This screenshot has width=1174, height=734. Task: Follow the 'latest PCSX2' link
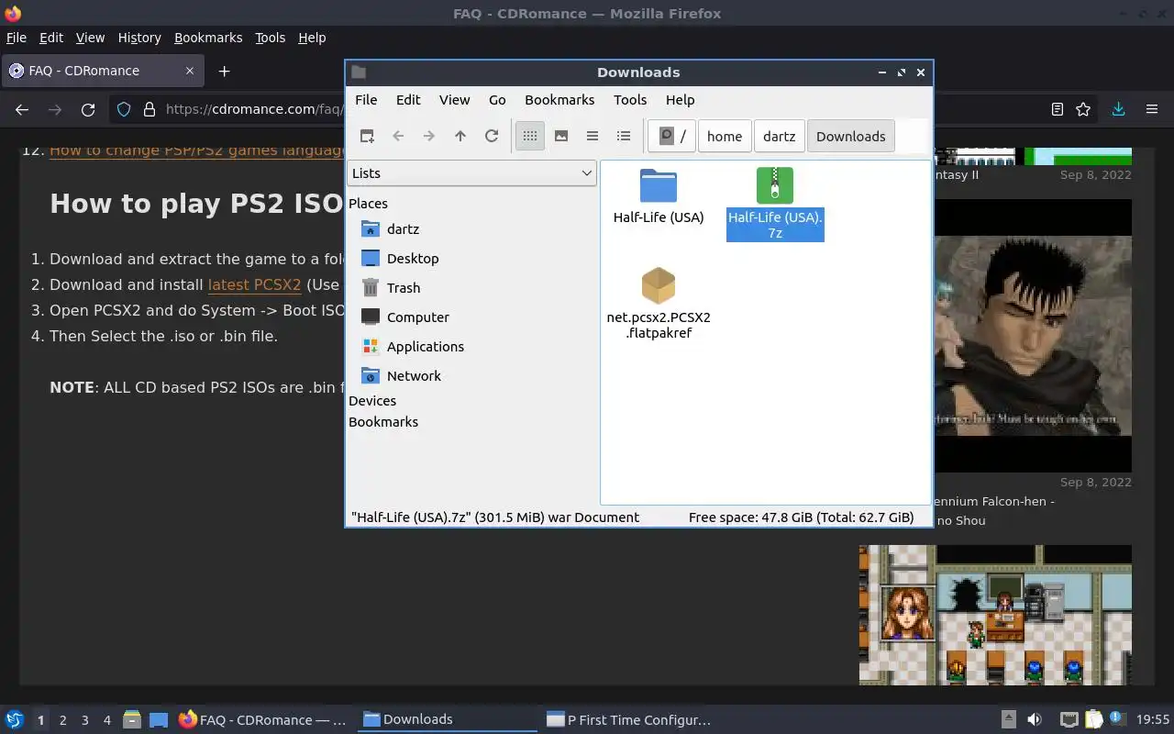(x=254, y=284)
